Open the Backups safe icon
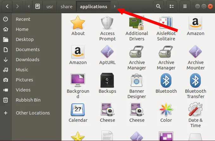 click(x=107, y=80)
